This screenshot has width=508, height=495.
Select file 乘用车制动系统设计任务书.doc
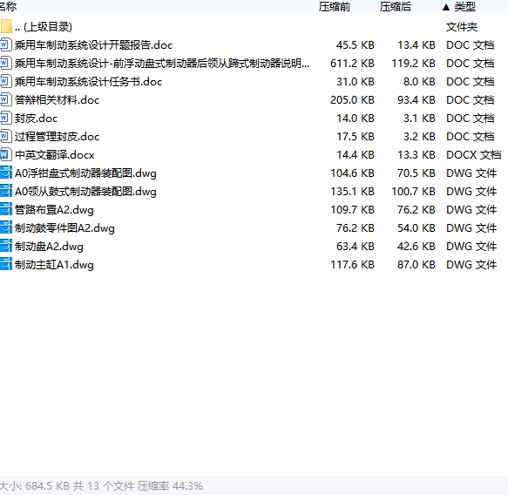89,81
